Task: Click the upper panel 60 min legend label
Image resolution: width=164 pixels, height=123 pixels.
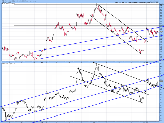Action: [9, 4]
